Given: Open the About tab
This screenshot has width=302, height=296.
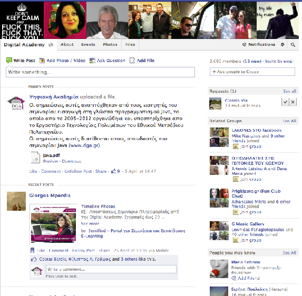Looking at the screenshot, I should click(67, 44).
